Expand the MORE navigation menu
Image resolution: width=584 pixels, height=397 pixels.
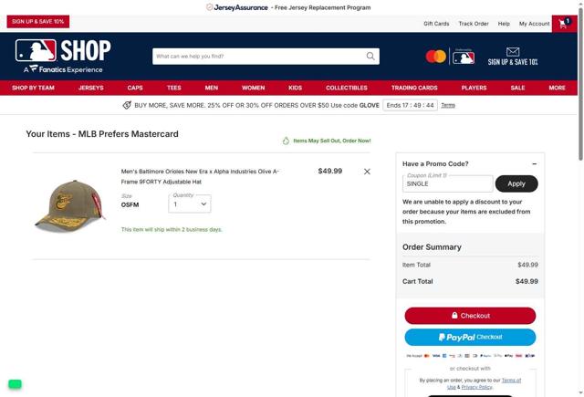557,88
